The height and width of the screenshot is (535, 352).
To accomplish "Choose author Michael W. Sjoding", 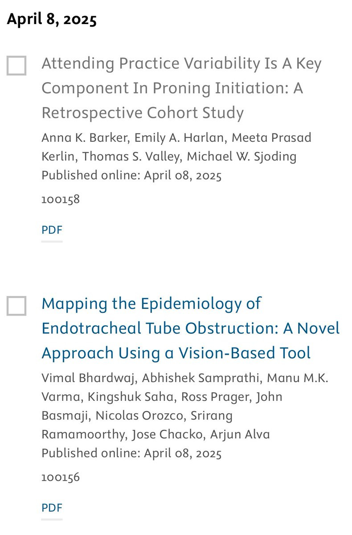I will coord(241,157).
